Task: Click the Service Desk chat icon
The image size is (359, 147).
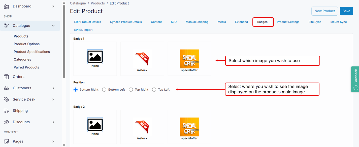Action: click(6, 99)
